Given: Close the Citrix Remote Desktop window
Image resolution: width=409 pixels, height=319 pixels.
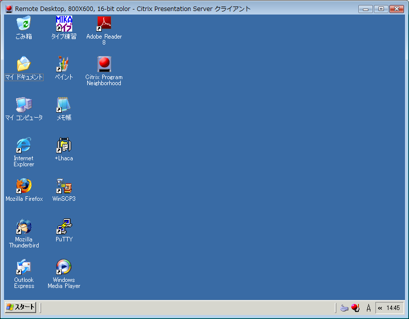Looking at the screenshot, I should [x=396, y=9].
